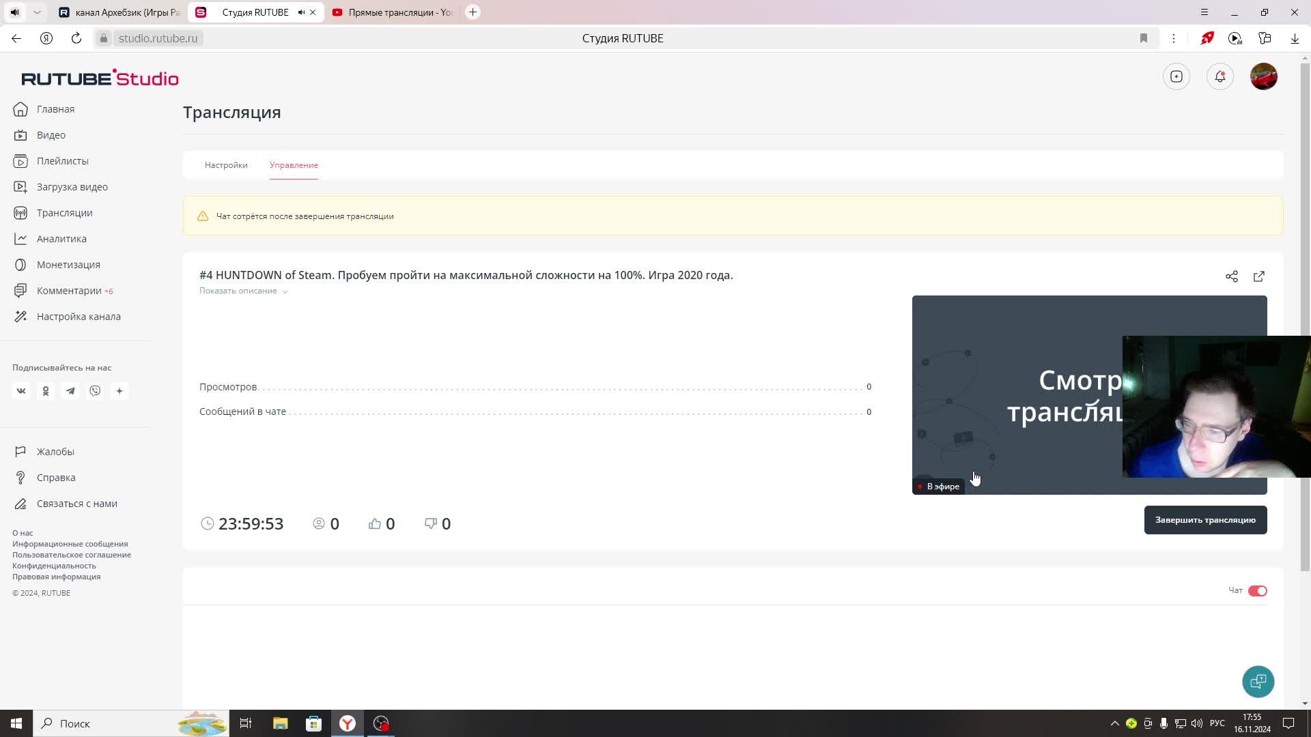Screen dimensions: 1311x737
Task: Click the Telegram social icon
Action: (x=70, y=391)
